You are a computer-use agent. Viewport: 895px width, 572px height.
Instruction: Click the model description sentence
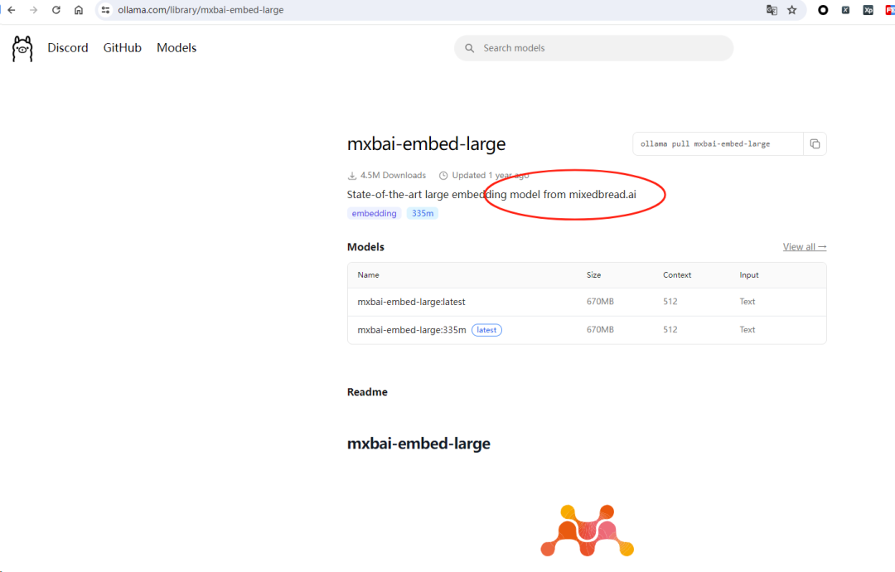pyautogui.click(x=491, y=194)
